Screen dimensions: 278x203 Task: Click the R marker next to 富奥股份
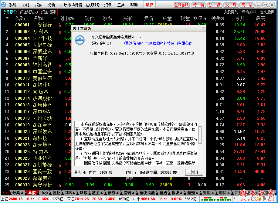click(60, 186)
